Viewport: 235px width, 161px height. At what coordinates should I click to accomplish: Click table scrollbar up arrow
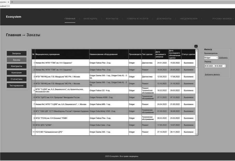(197, 50)
